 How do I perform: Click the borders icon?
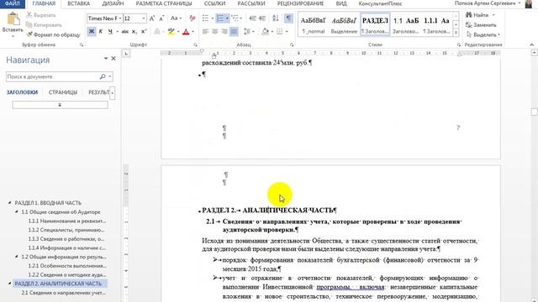coord(280,32)
